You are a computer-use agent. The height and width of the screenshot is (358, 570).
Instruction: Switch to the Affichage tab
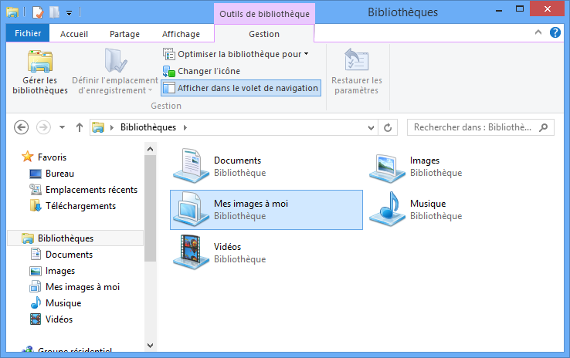[x=181, y=34]
